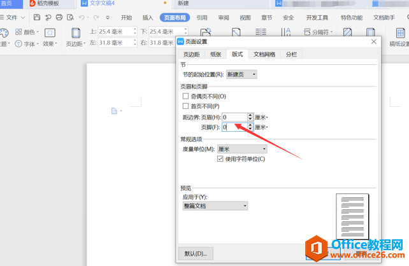This screenshot has height=266, width=409.
Task: Click the 页眉(H) spinner up arrow
Action: point(250,115)
